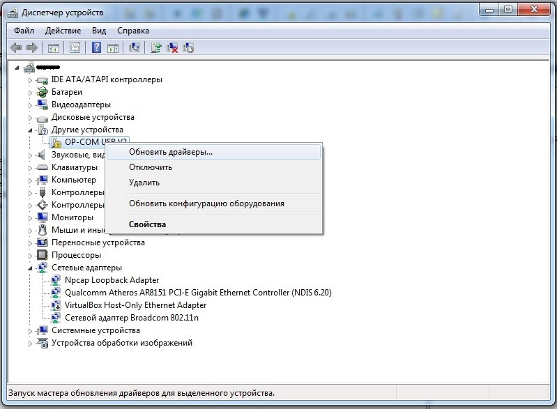Click the Устройства обработки изображений icon
Viewport: 557px width, 416px height.
coord(43,343)
